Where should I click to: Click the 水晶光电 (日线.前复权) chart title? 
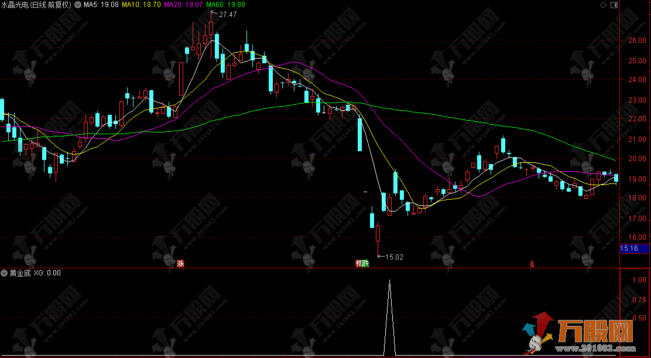[36, 5]
